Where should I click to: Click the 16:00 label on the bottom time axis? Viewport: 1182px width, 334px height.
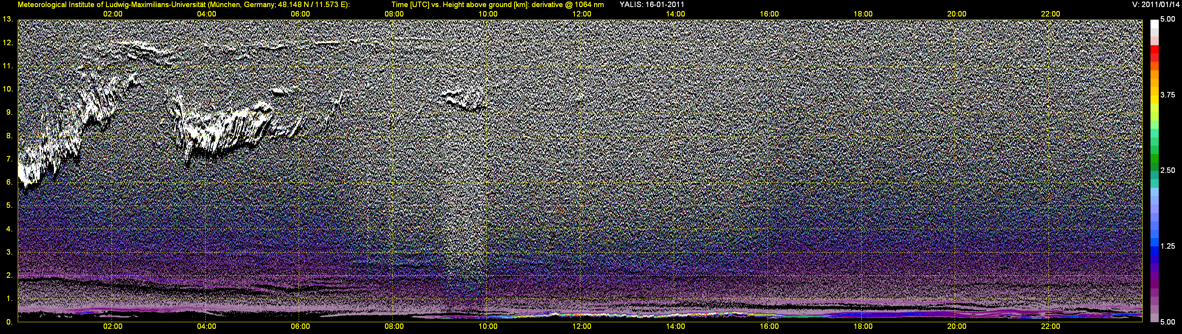(x=769, y=327)
